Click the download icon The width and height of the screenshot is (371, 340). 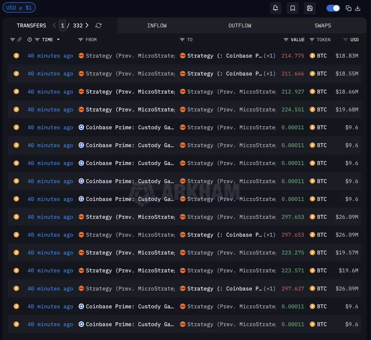coord(358,8)
